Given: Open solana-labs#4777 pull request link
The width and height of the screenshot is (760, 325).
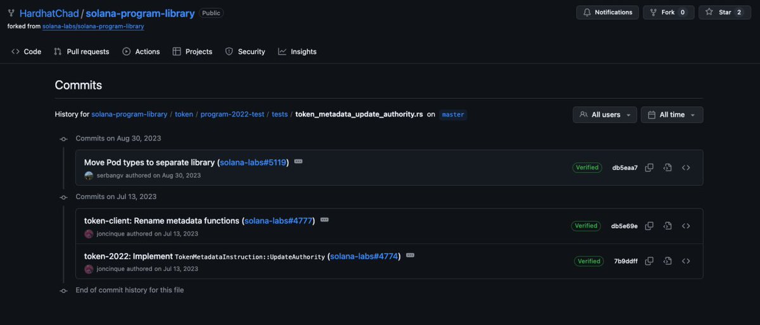Looking at the screenshot, I should click(278, 220).
